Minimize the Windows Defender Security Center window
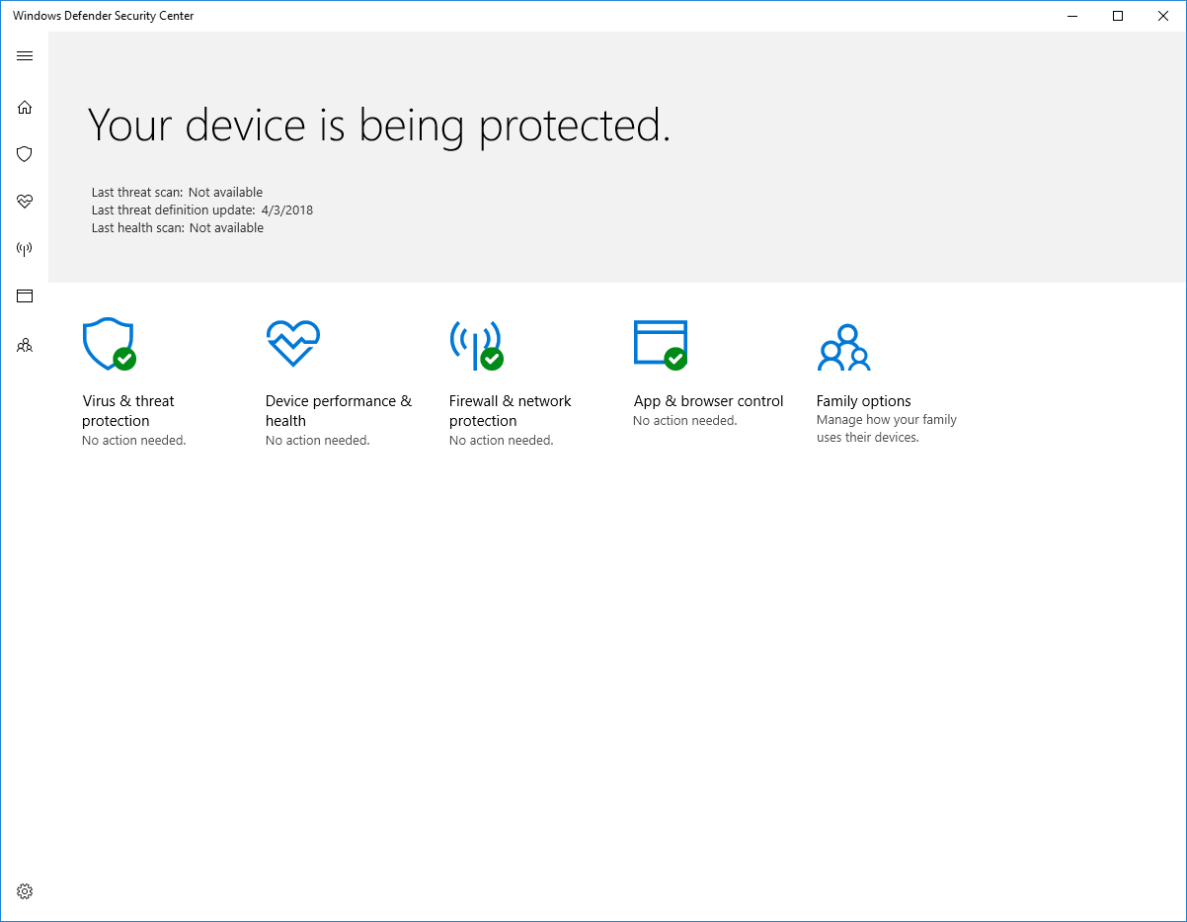This screenshot has width=1187, height=922. point(1072,16)
